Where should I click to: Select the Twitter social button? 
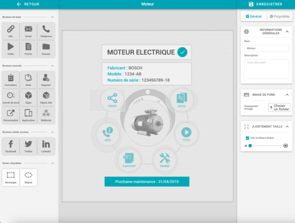(28, 146)
